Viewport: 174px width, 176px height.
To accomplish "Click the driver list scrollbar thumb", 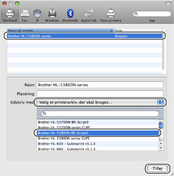I will [x=161, y=125].
